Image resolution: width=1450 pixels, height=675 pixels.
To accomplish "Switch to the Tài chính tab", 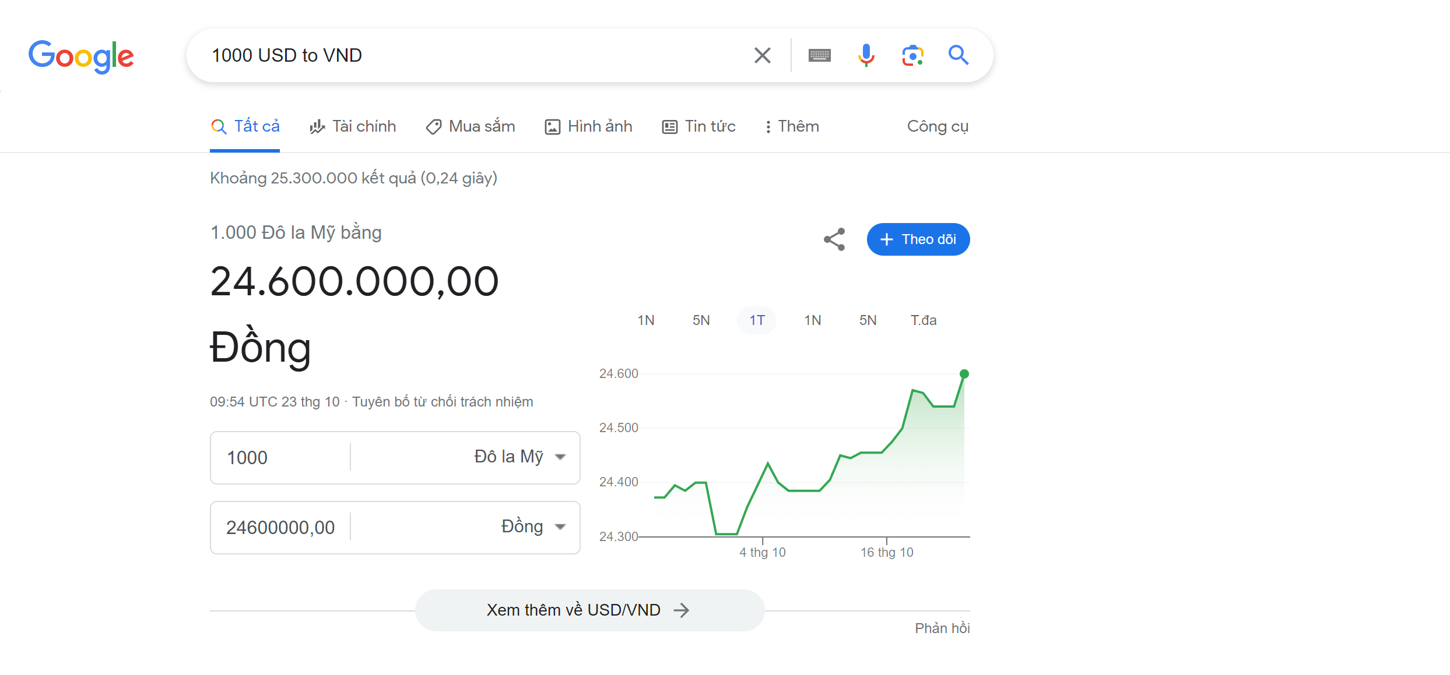I will tap(353, 126).
